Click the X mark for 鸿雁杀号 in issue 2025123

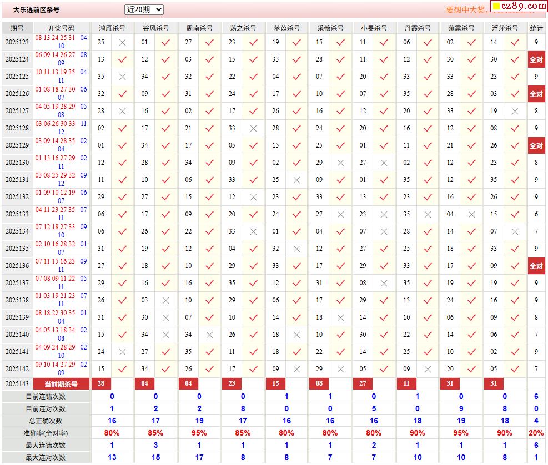point(122,42)
